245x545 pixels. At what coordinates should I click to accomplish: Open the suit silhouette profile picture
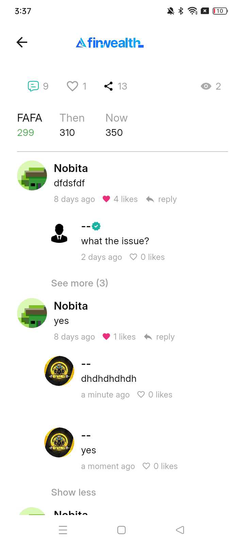[x=59, y=233]
